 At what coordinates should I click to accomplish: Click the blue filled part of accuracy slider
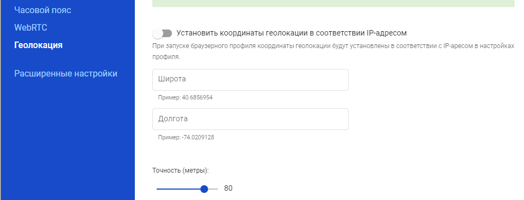point(178,189)
